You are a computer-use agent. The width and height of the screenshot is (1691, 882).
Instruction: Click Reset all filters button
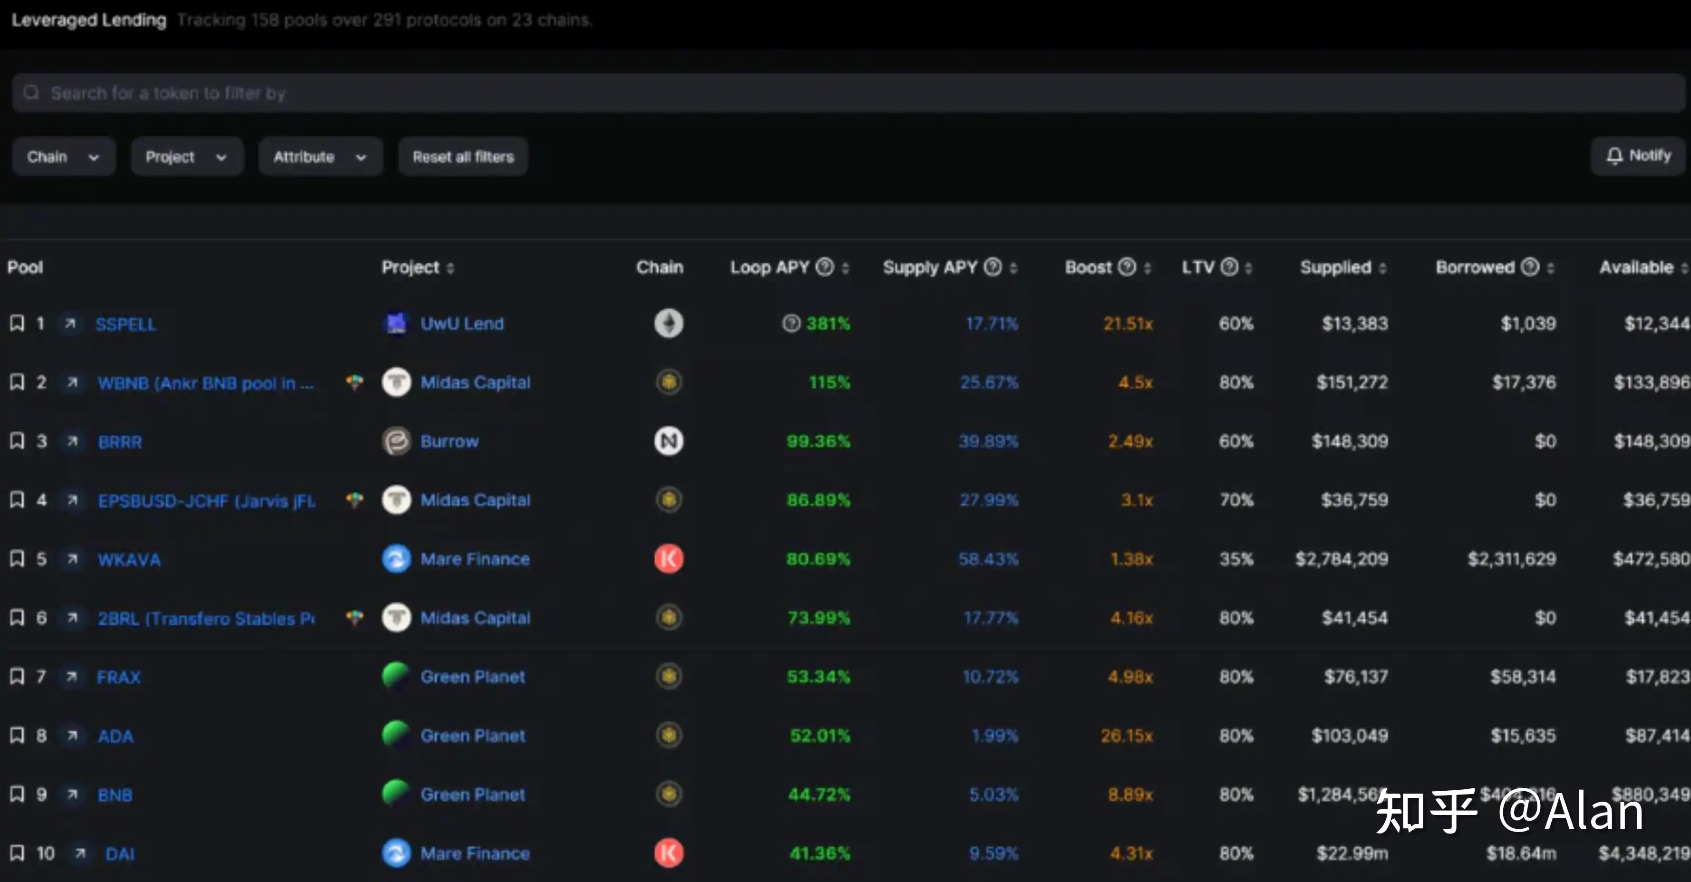click(x=463, y=157)
